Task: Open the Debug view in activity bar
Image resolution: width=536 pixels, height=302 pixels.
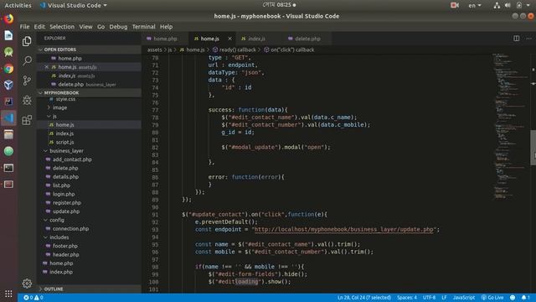Action: [27, 100]
